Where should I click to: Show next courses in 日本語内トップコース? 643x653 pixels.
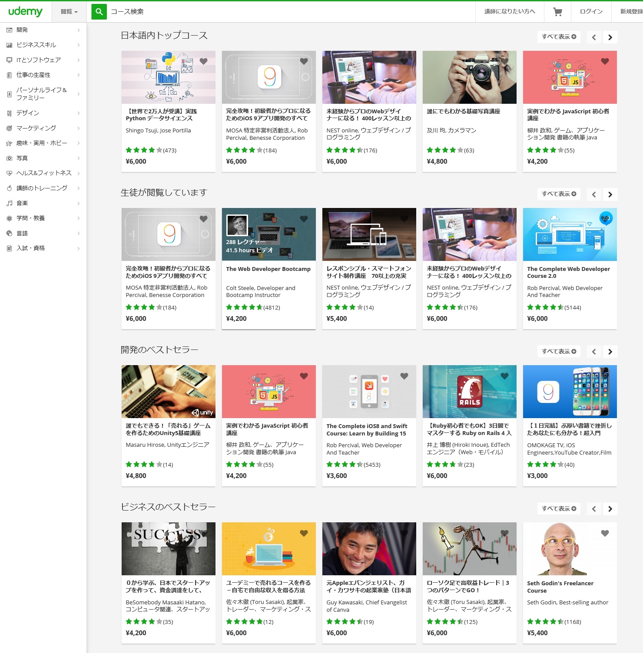[610, 37]
